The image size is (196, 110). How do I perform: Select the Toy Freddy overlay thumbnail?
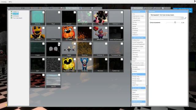pyautogui.click(x=69, y=33)
